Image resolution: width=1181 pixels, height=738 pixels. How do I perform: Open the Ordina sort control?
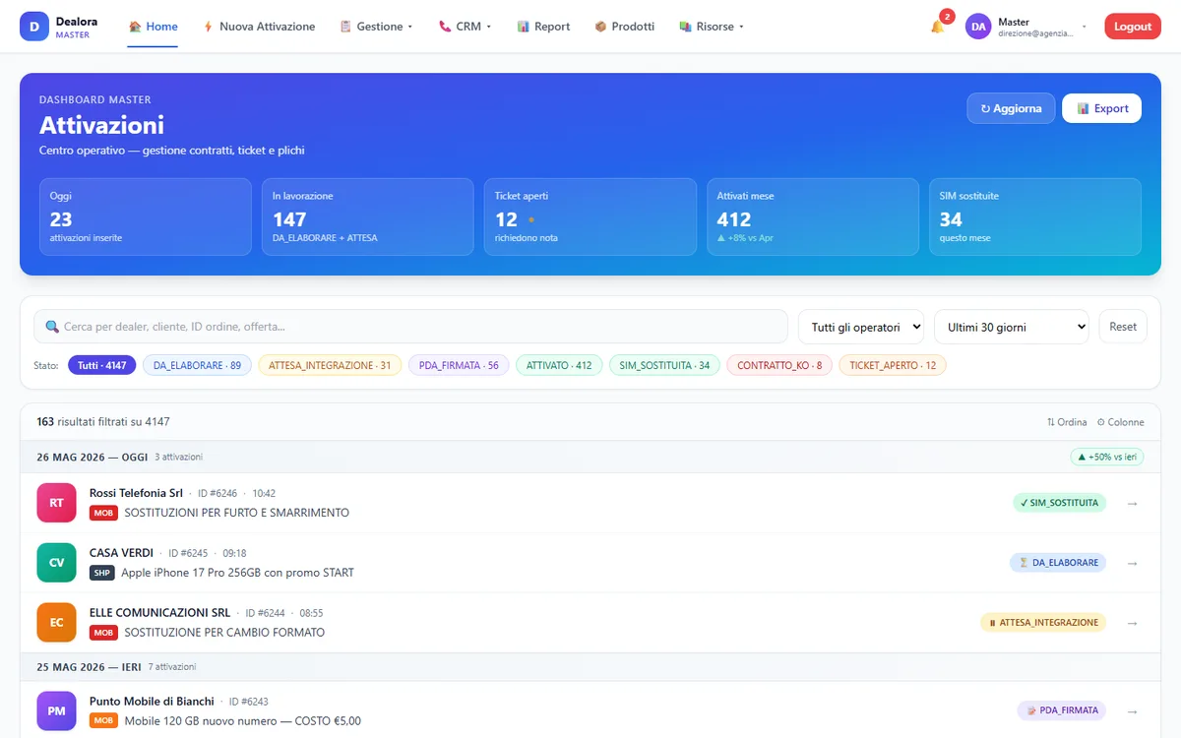tap(1067, 422)
